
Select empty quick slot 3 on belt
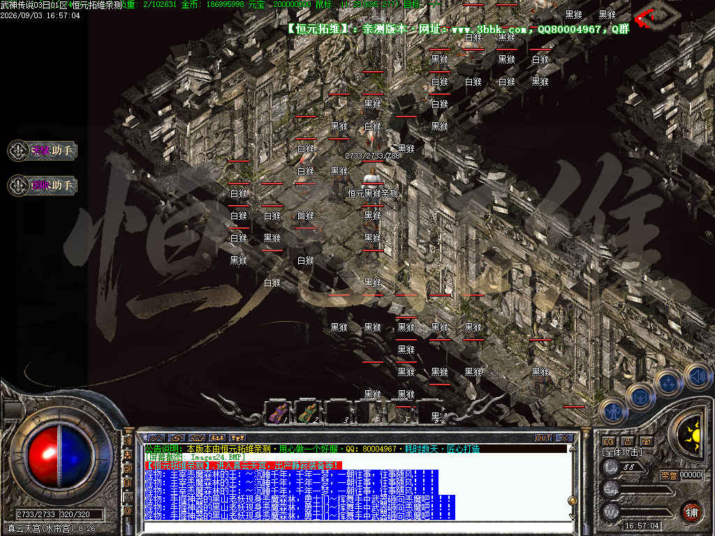(339, 412)
